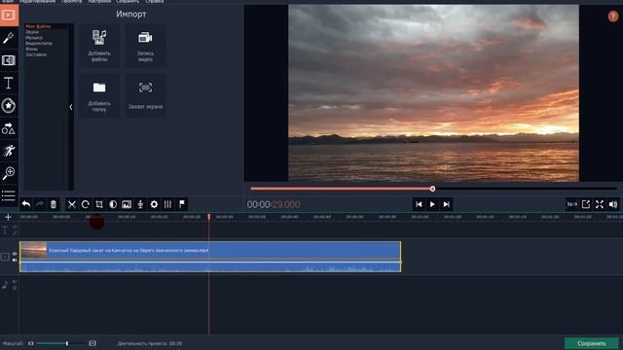
Task: Select the Crop tool
Action: tap(99, 204)
